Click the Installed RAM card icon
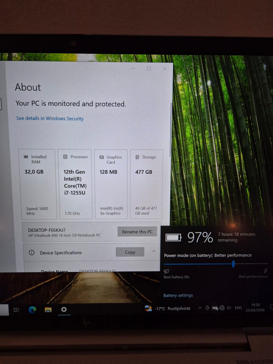The image size is (273, 364). coord(26,157)
